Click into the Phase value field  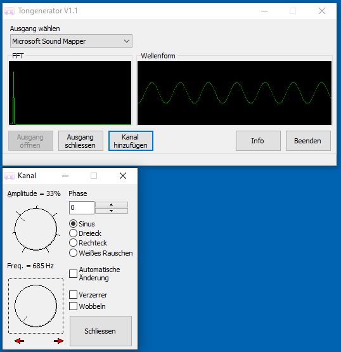(81, 207)
